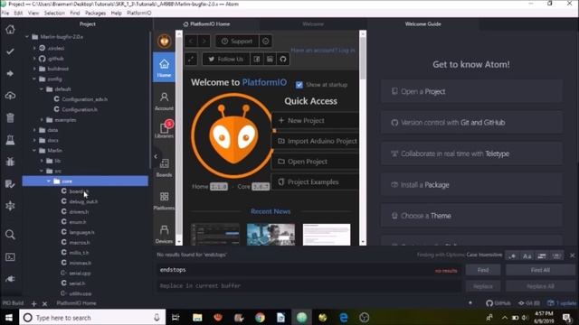
Task: Run PlatformIO Build checkmark icon
Action: (x=10, y=51)
